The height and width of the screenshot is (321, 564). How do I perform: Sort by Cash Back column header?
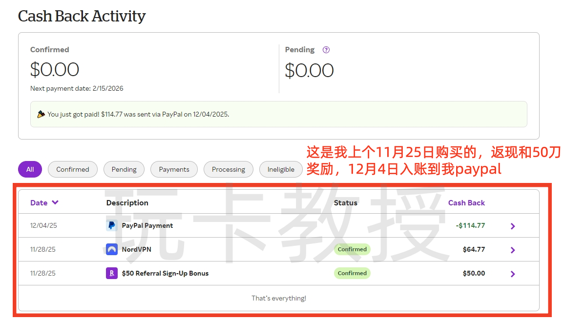tap(466, 202)
